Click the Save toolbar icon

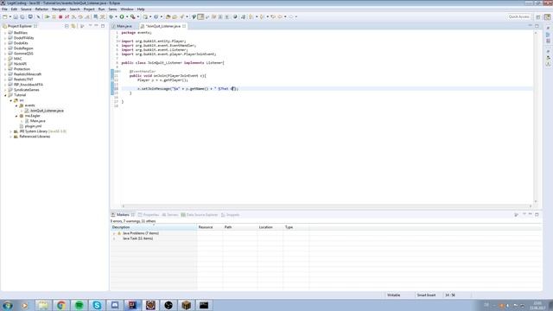tap(16, 16)
